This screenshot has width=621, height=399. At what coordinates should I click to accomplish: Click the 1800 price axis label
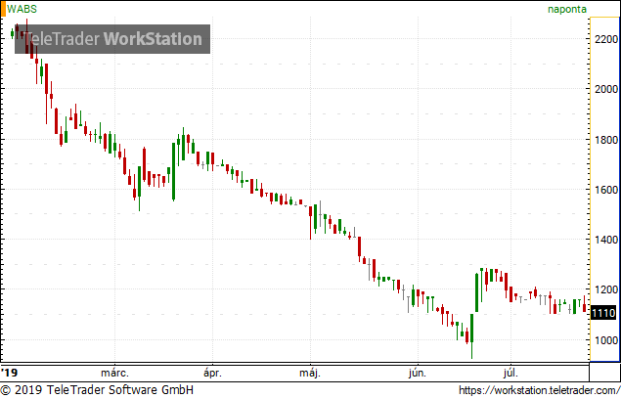[x=606, y=140]
